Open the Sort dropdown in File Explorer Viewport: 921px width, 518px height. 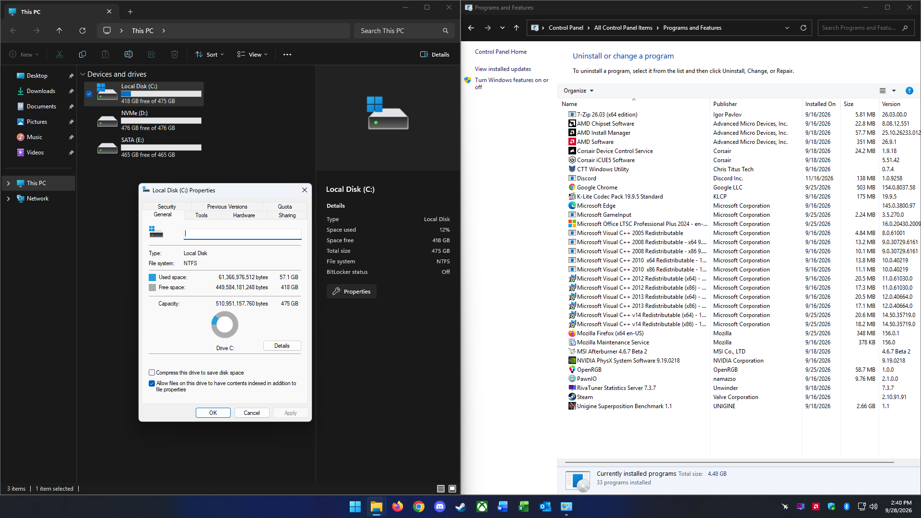tap(210, 55)
